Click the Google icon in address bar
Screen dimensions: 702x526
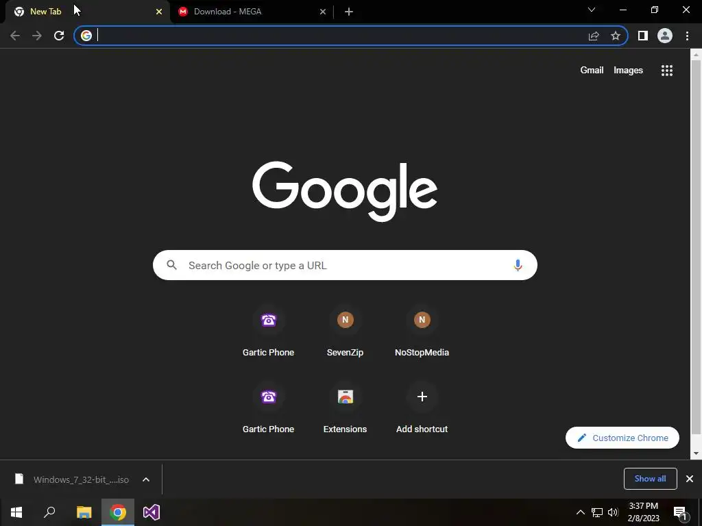coord(86,36)
